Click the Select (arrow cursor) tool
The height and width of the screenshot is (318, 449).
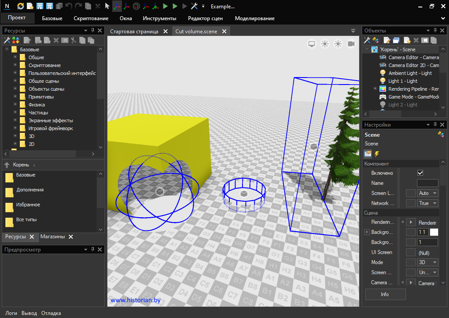pos(107,6)
